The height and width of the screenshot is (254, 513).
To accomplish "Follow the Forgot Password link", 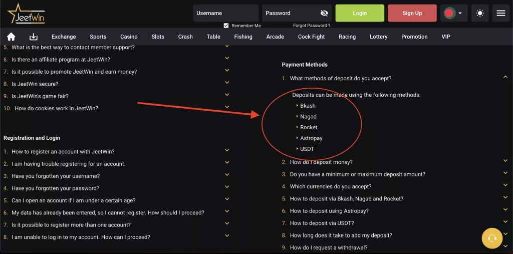I will pos(312,26).
